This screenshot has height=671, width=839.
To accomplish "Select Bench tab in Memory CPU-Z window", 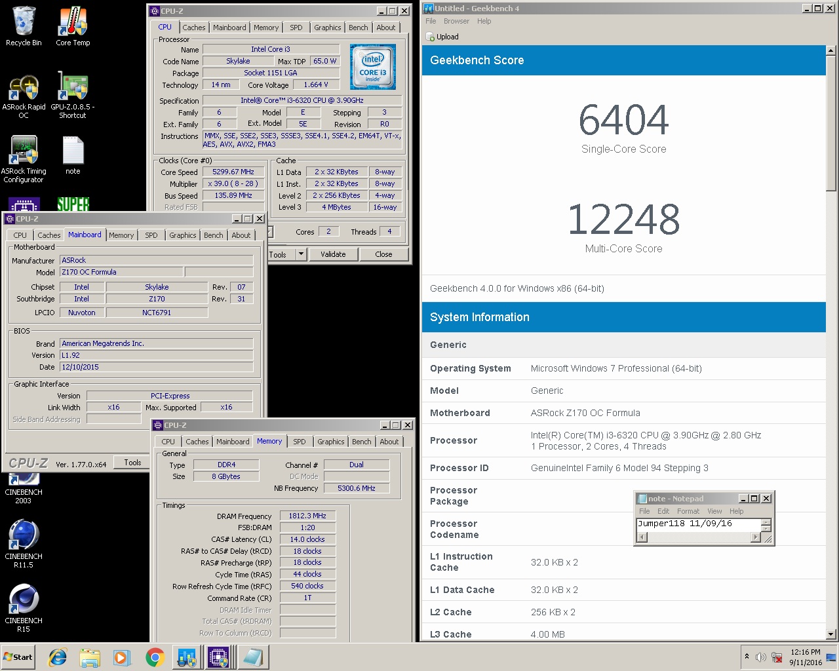I will (x=361, y=442).
